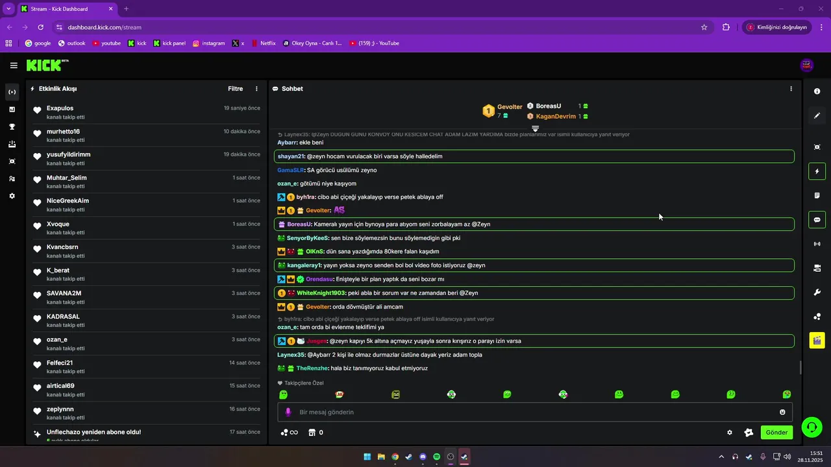
Task: Open the hamburger menu beside Kick logo
Action: click(x=14, y=66)
